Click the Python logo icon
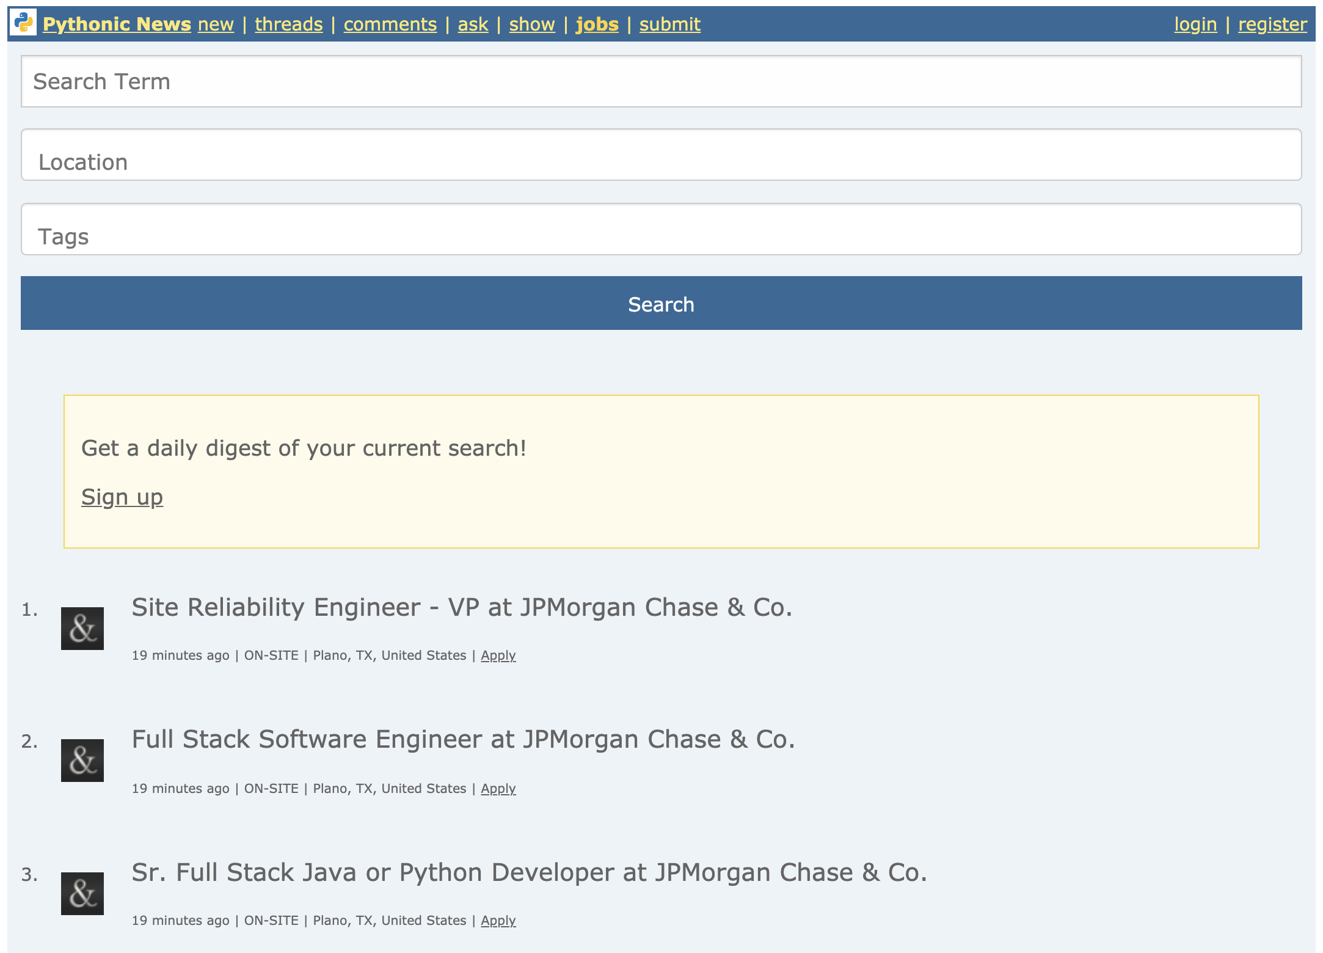This screenshot has width=1323, height=953. point(23,23)
